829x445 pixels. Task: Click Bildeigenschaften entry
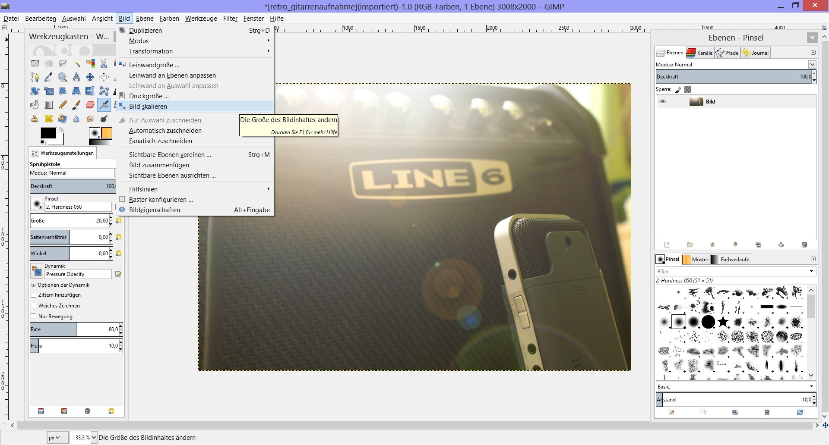(195, 210)
